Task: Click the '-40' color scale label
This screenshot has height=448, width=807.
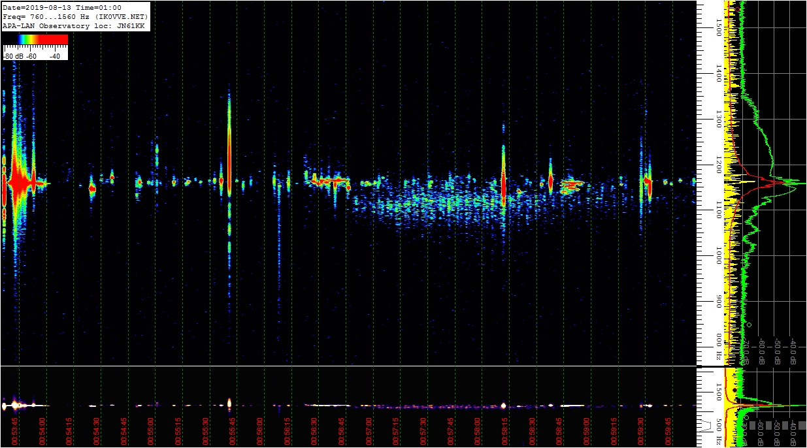Action: click(x=55, y=56)
